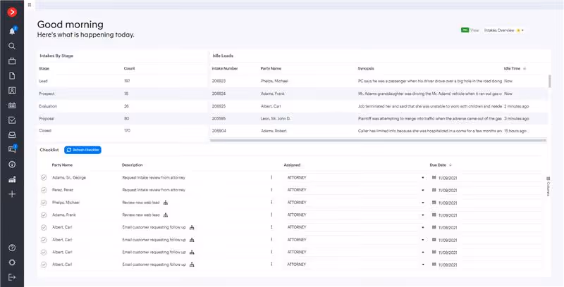Viewport: 564px width, 287px height.
Task: Click the logout icon at sidebar bottom
Action: (x=12, y=277)
